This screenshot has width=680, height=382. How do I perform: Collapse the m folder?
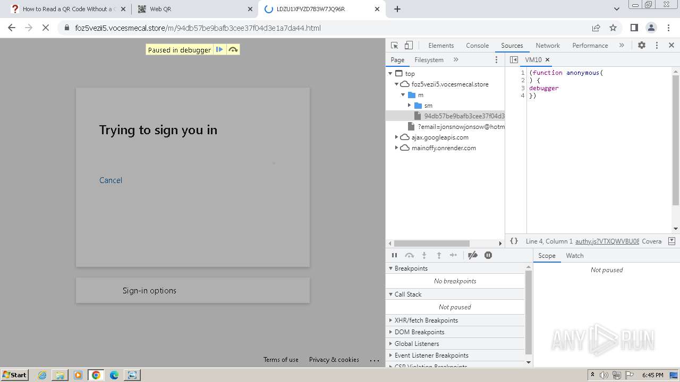(403, 95)
